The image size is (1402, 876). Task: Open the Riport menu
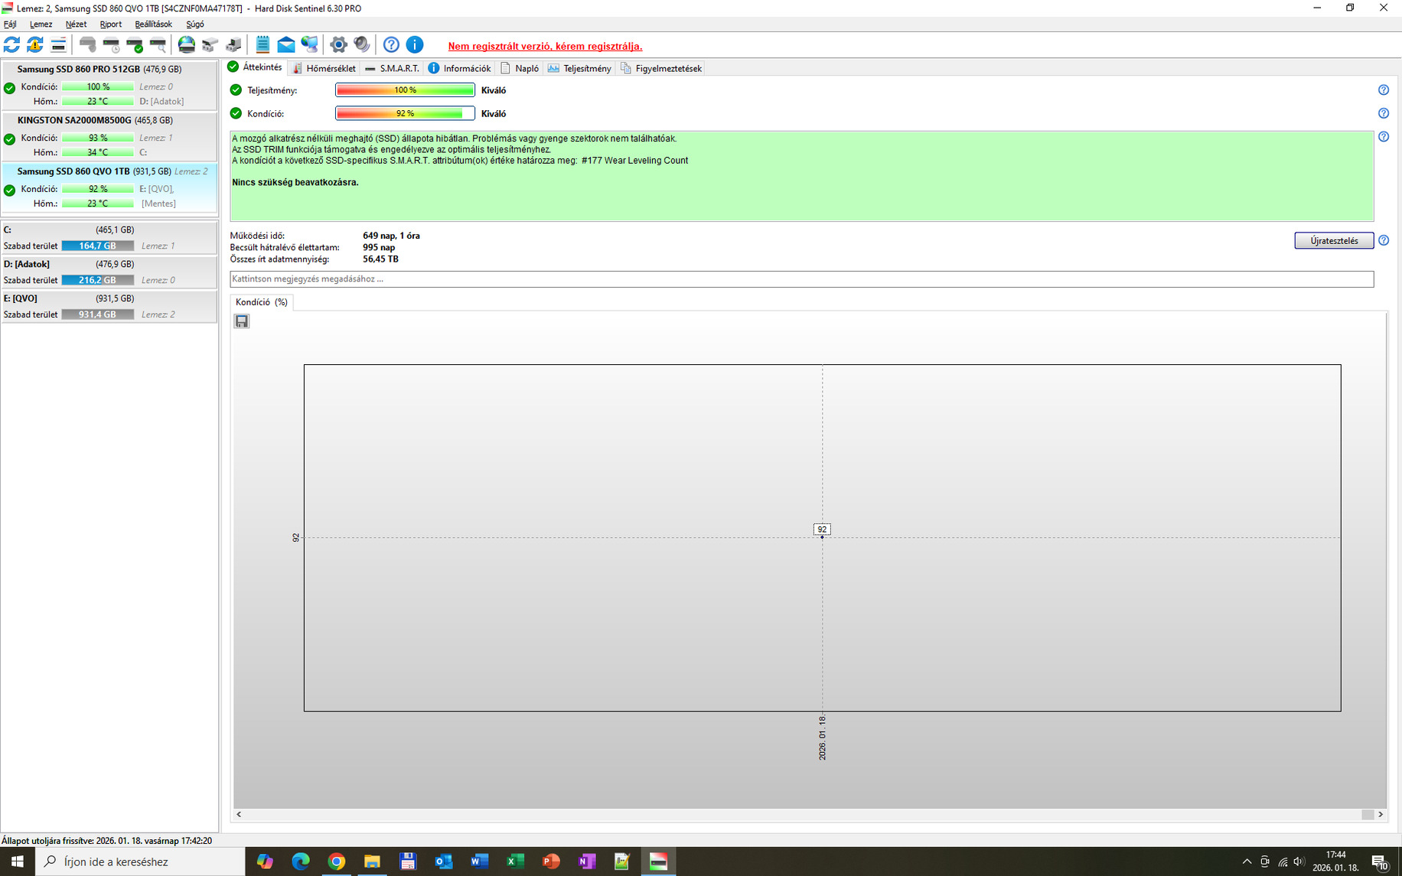pyautogui.click(x=111, y=24)
